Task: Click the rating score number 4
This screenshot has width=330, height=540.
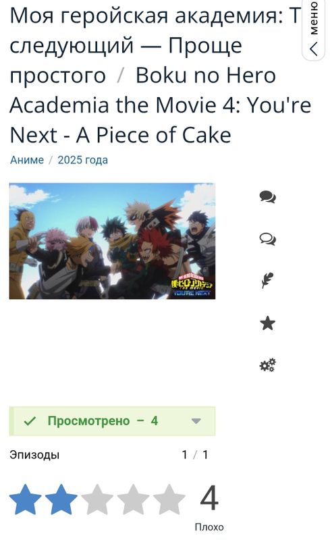Action: tap(209, 498)
